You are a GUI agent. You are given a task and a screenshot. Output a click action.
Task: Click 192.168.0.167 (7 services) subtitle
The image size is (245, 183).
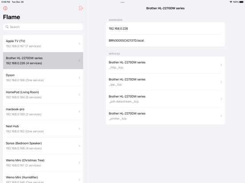coord(24,46)
